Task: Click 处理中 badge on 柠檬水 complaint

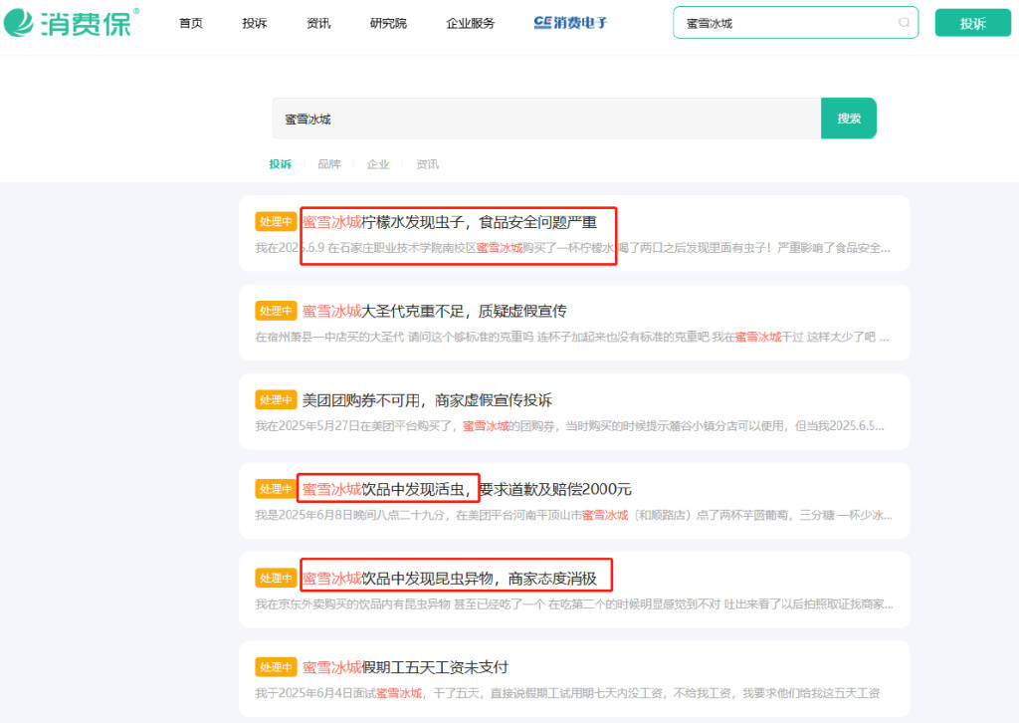Action: tap(276, 222)
